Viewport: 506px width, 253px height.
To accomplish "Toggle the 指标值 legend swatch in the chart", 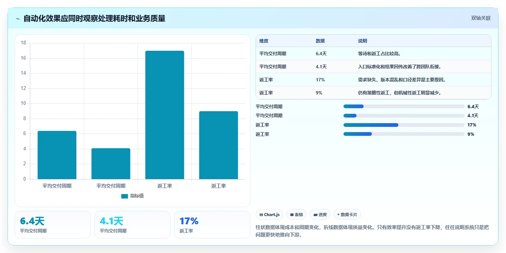I will pyautogui.click(x=124, y=196).
